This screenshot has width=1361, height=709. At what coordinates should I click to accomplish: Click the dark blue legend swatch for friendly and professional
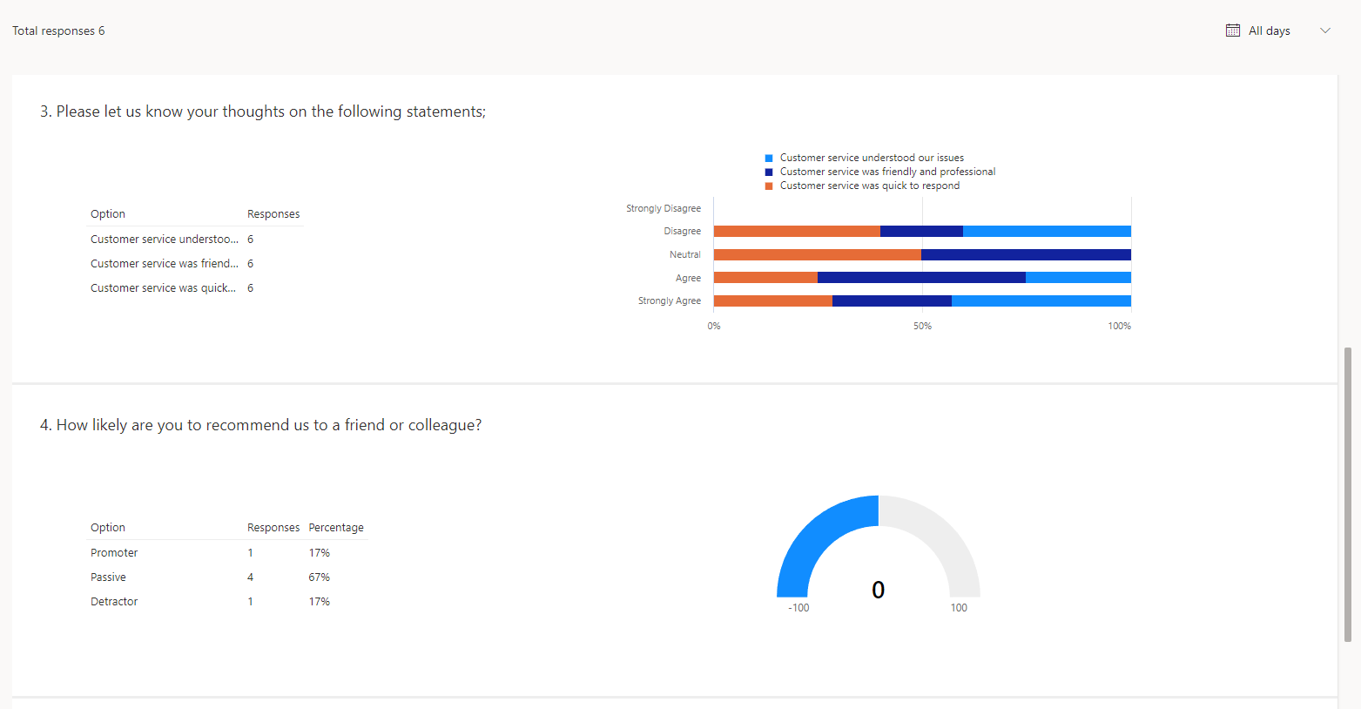coord(769,172)
